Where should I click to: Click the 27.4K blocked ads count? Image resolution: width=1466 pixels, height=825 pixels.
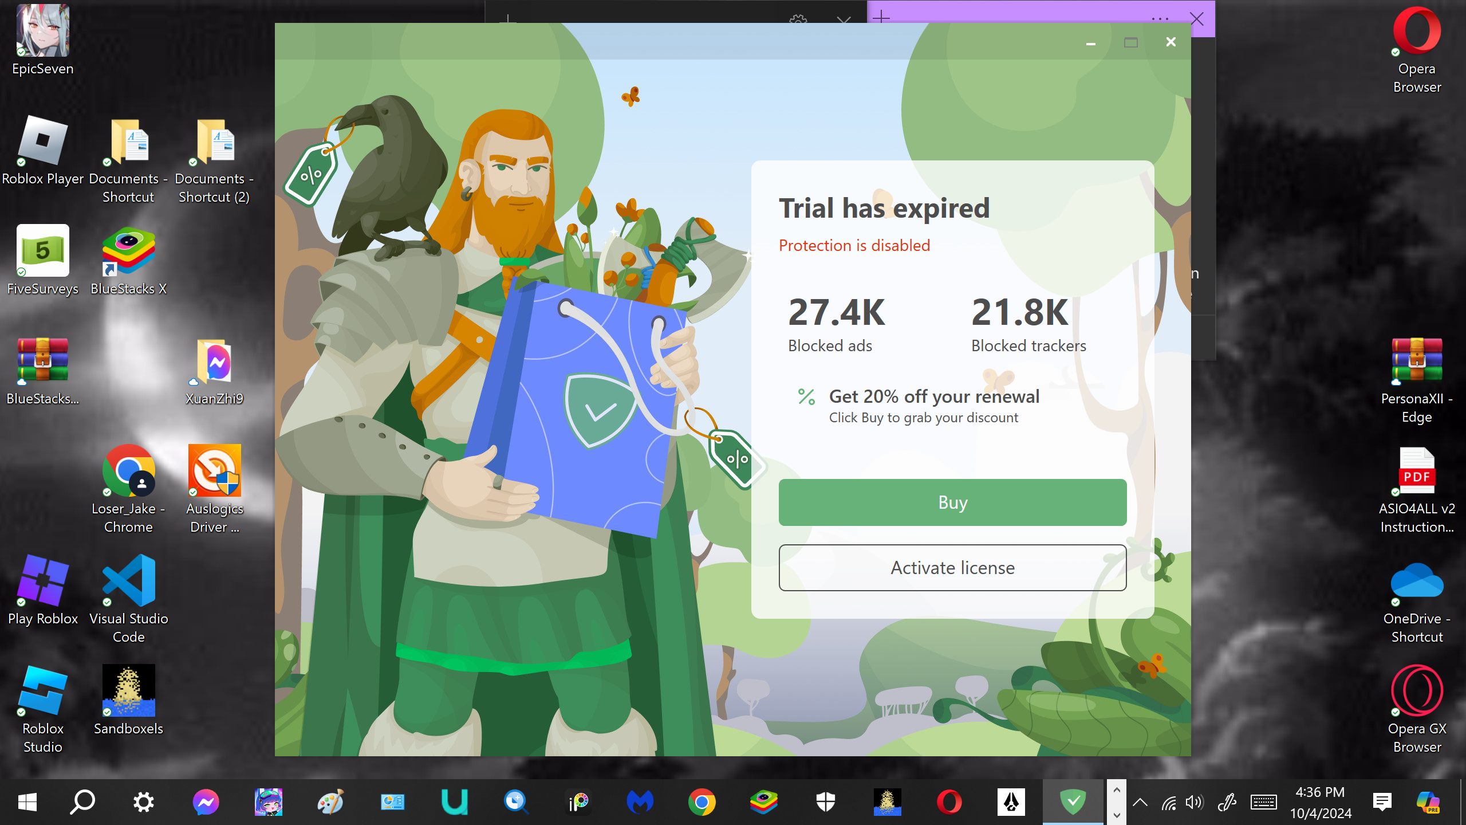[x=837, y=312]
